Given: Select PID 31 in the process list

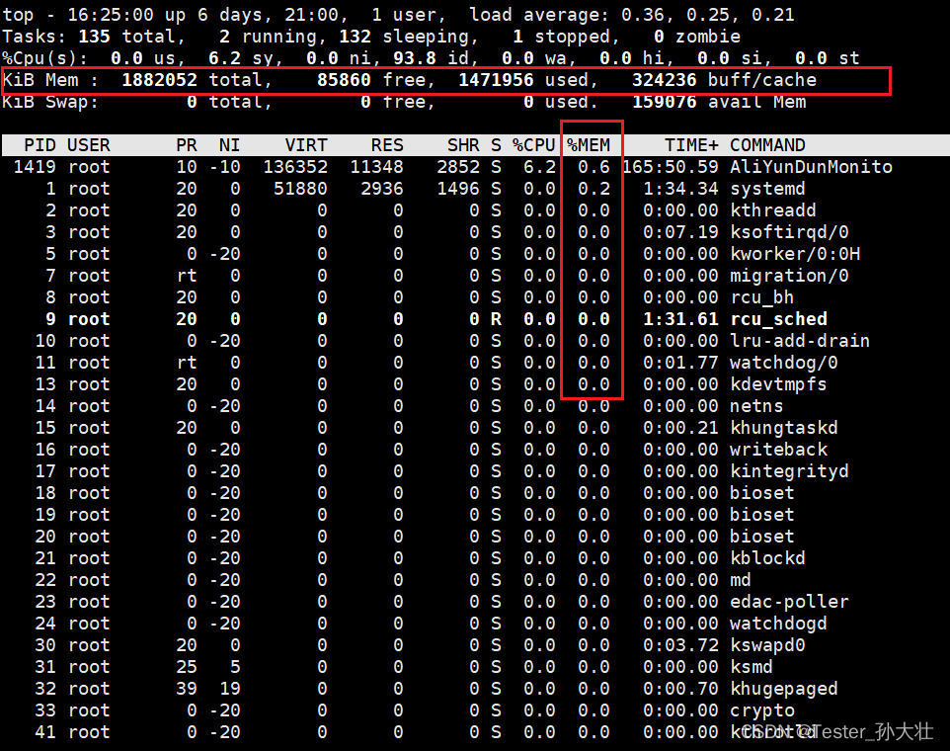Looking at the screenshot, I should [45, 667].
